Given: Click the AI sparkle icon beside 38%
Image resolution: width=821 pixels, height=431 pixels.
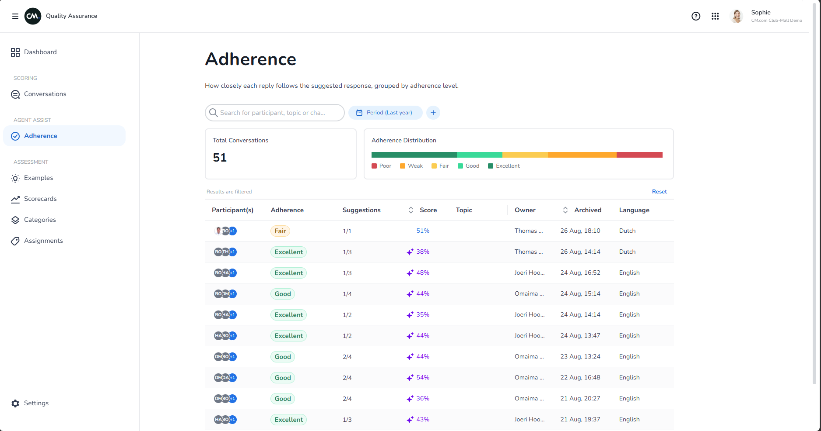Looking at the screenshot, I should (x=410, y=252).
